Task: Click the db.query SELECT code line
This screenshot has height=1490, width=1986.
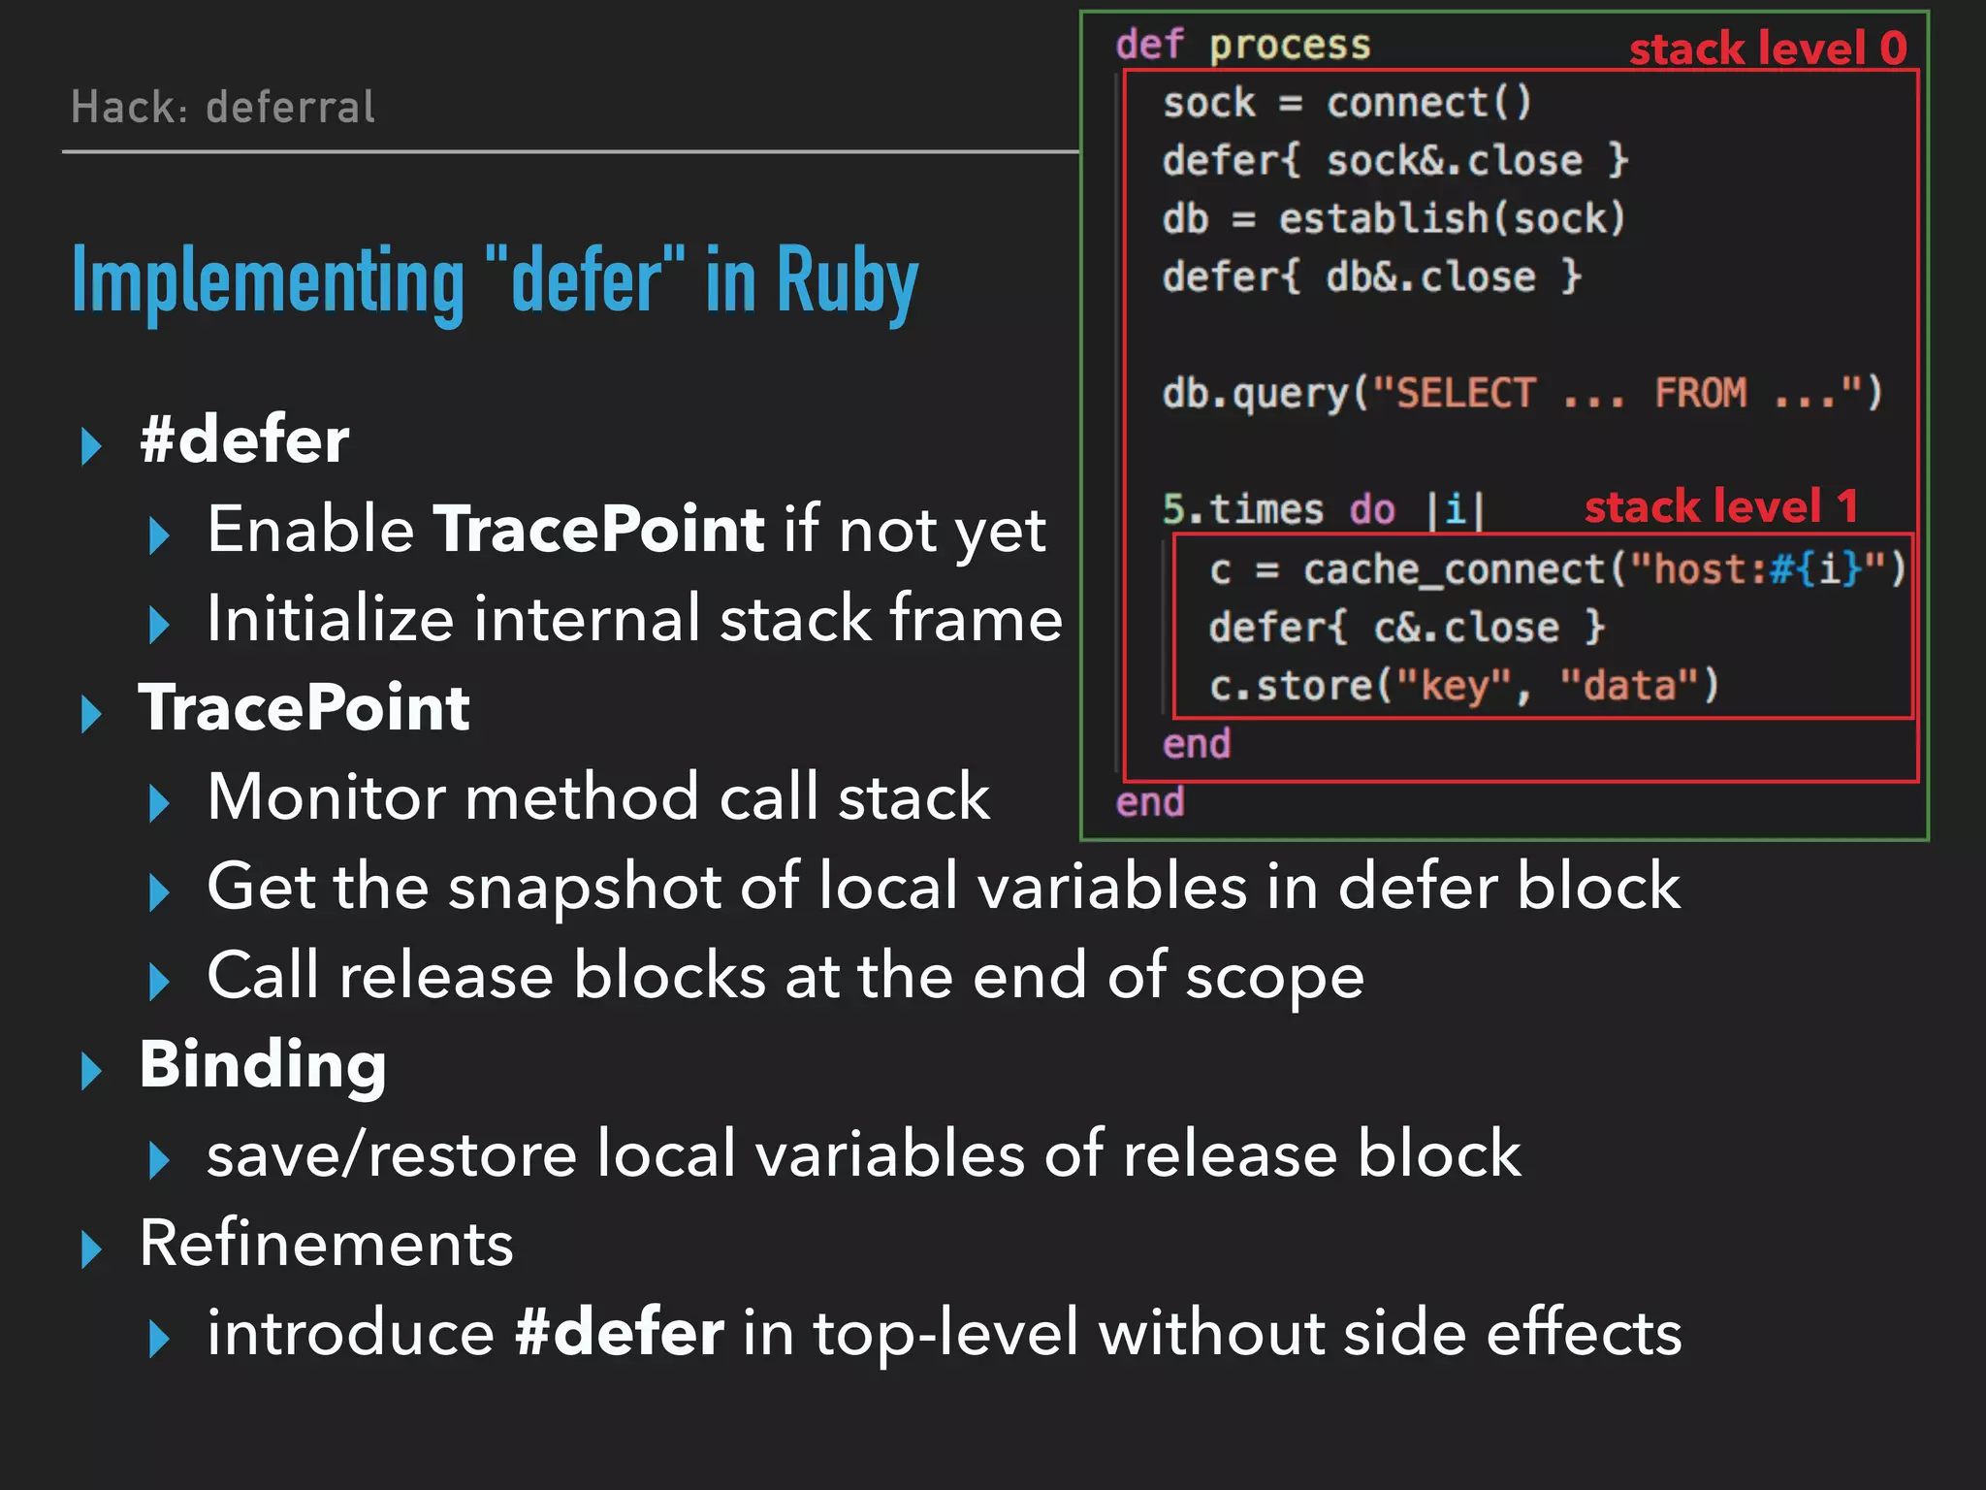Action: click(1522, 394)
